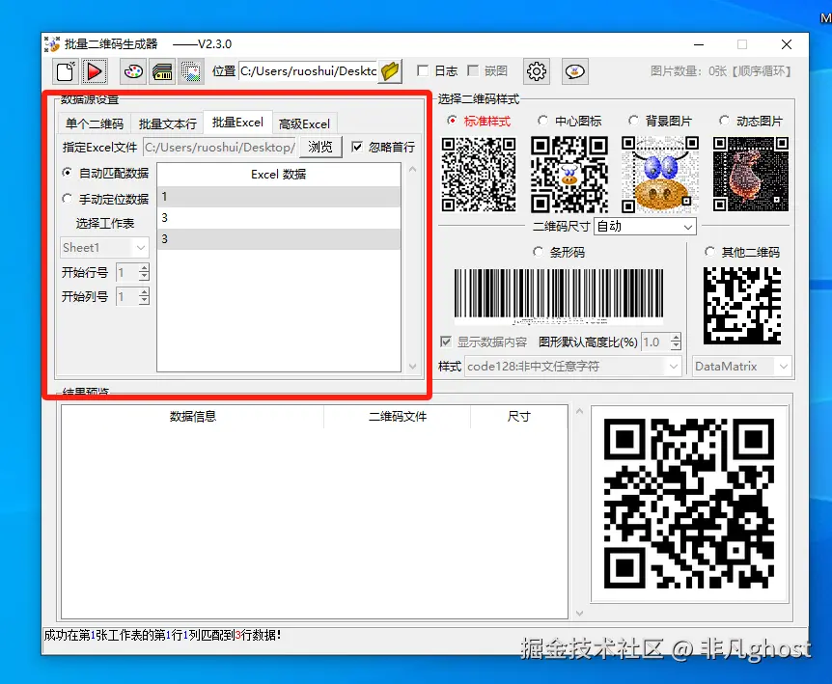Select the 手动定位数据 radio button
This screenshot has width=832, height=684.
67,199
